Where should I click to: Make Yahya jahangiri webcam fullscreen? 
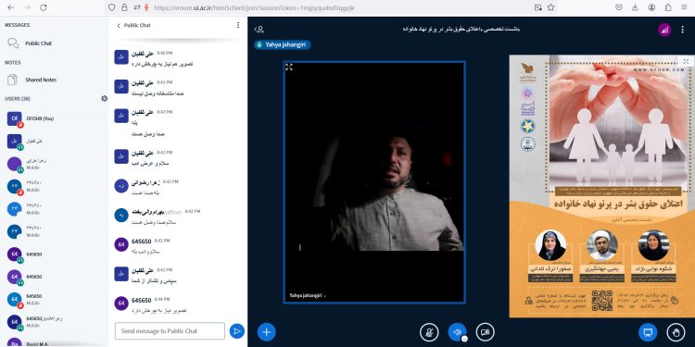click(x=289, y=67)
